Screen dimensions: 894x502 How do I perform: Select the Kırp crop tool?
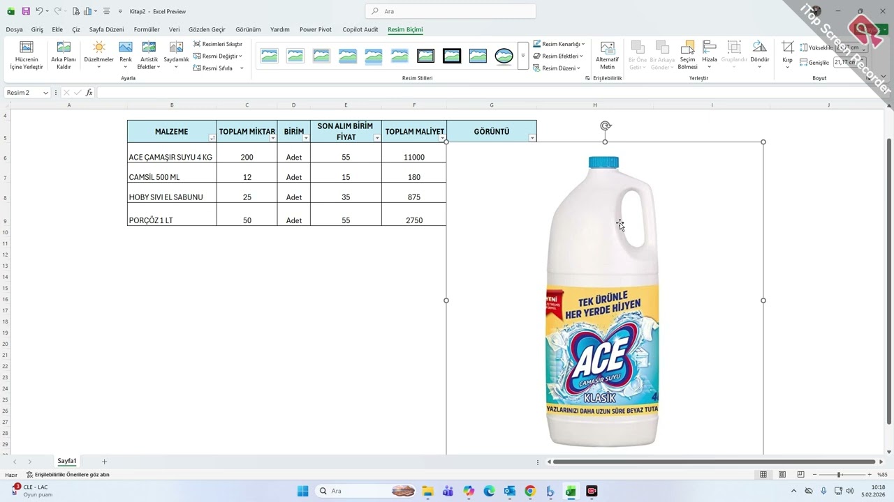[787, 56]
